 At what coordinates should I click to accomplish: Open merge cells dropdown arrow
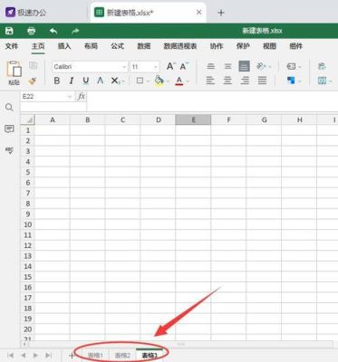(300, 81)
